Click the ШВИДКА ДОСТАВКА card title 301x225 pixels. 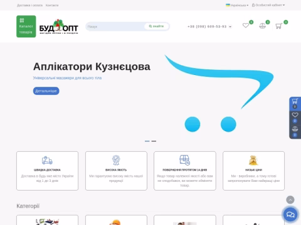(47, 170)
